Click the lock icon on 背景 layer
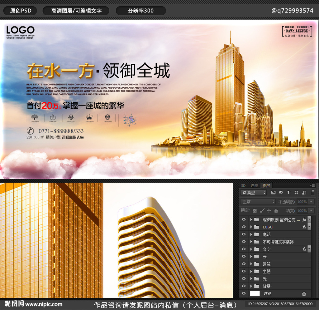The width and height of the screenshot is (319, 310). click(304, 293)
